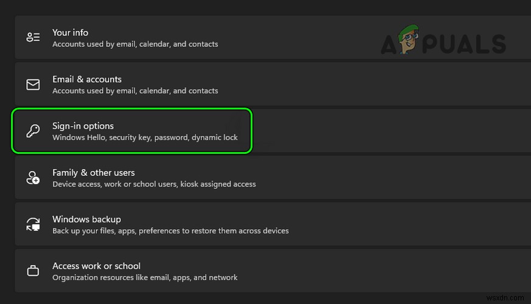The height and width of the screenshot is (304, 531).
Task: Click the Family & other users icon
Action: tap(33, 178)
